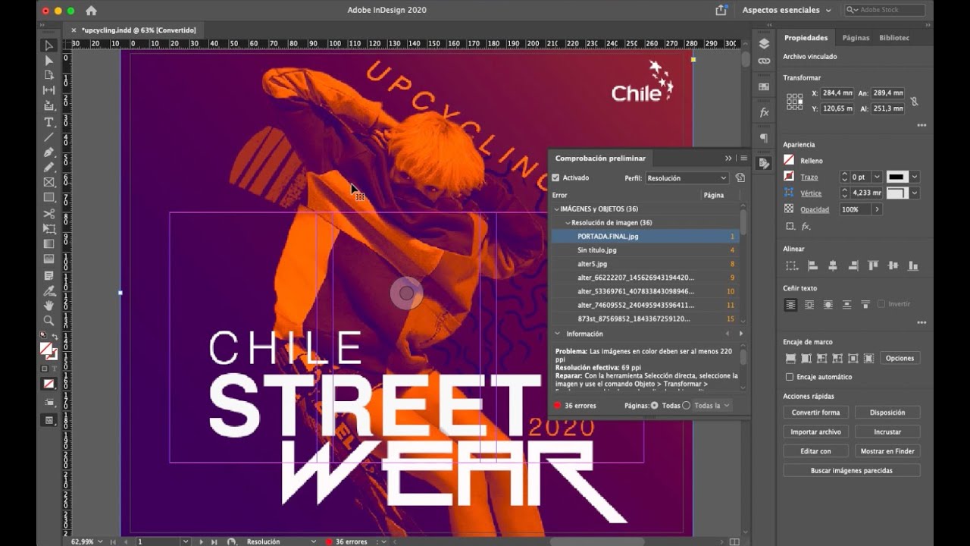This screenshot has width=970, height=546.
Task: Select the Pen tool
Action: pos(49,152)
